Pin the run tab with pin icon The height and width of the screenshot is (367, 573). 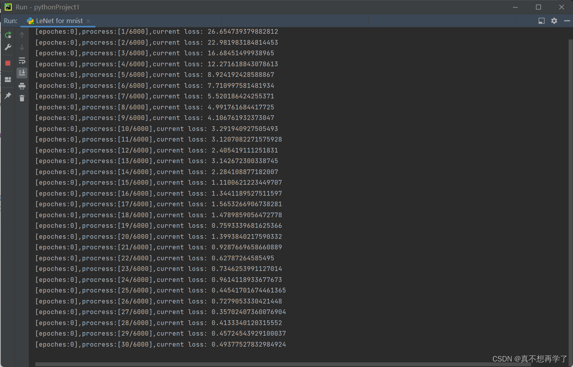pyautogui.click(x=8, y=96)
